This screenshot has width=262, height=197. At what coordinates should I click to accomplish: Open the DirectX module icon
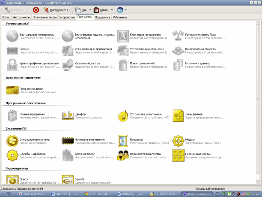(x=12, y=179)
